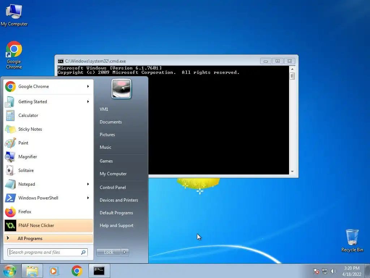Click the Windows Start orb
This screenshot has width=370, height=278.
[9, 271]
